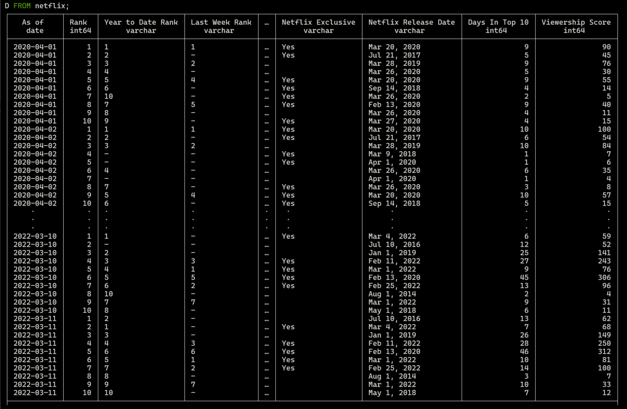627x409 pixels.
Task: Select the 'Year to Date Rank varchar' header
Action: pyautogui.click(x=141, y=26)
